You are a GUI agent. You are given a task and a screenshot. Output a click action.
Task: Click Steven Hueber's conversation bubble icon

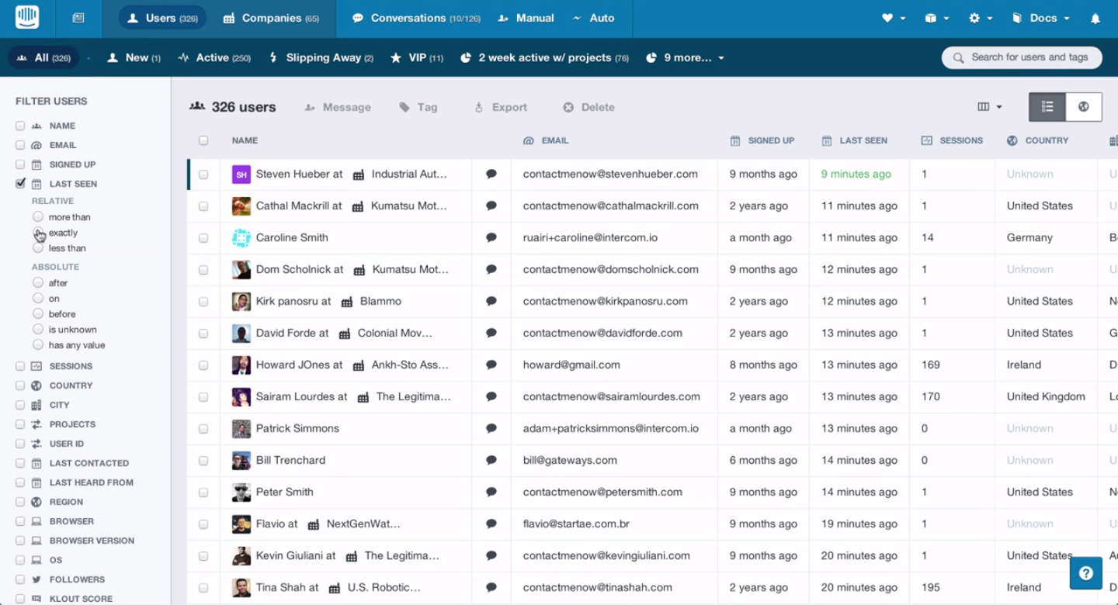click(x=491, y=175)
